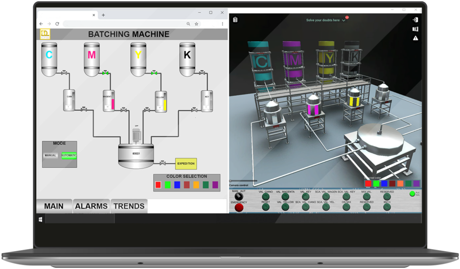Click the MIXER vessel

(x=136, y=156)
